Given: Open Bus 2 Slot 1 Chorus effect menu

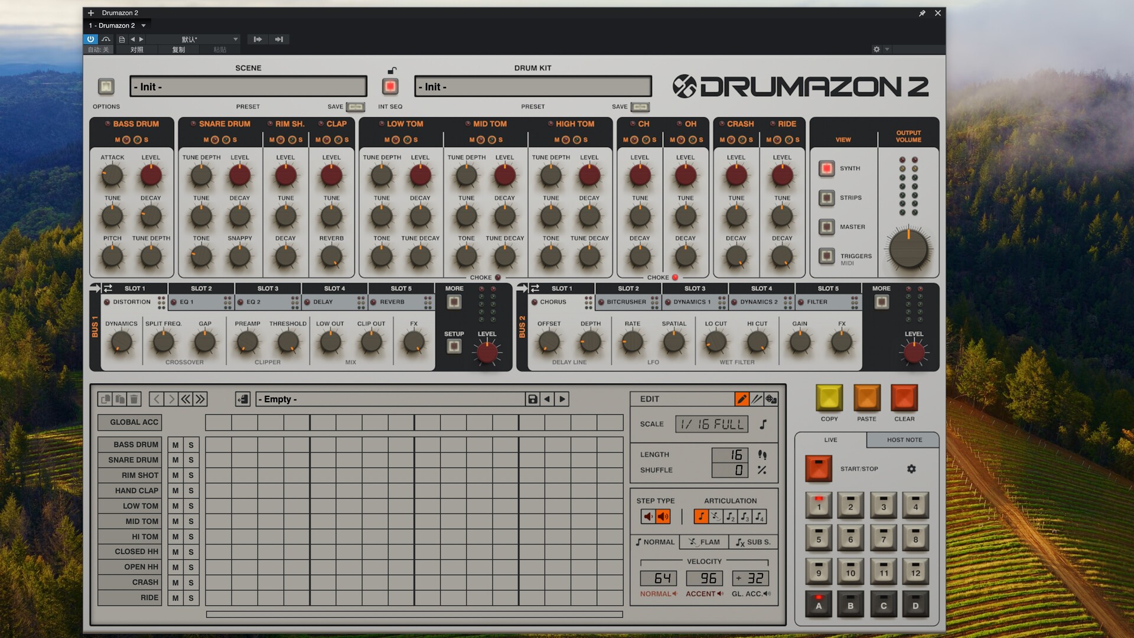Looking at the screenshot, I should pos(553,302).
